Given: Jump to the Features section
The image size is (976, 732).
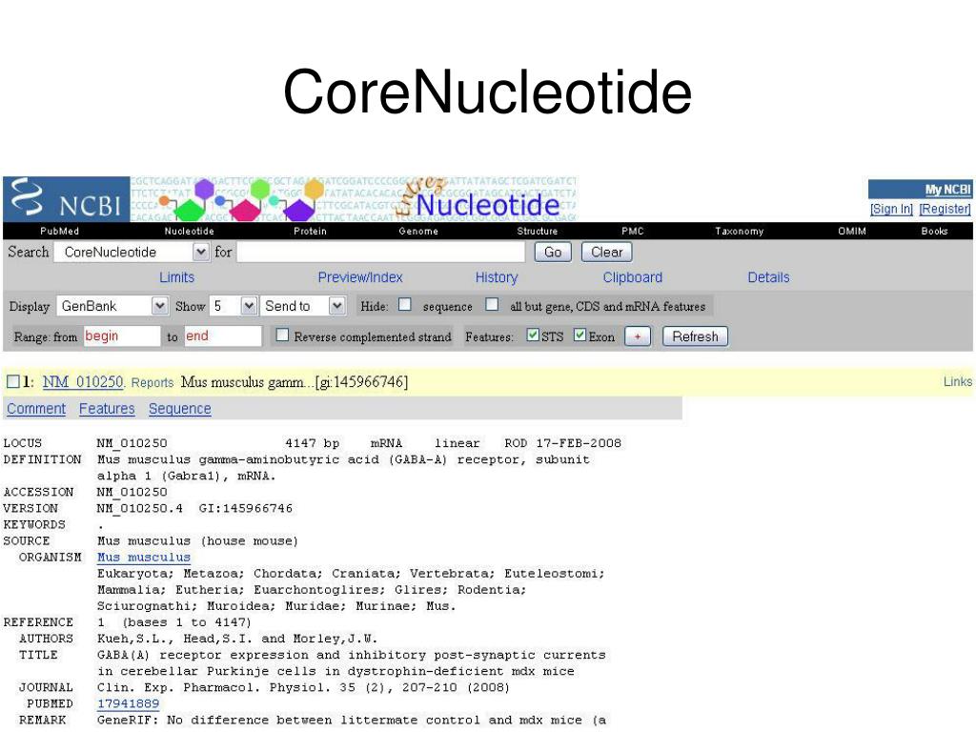Looking at the screenshot, I should (x=107, y=409).
